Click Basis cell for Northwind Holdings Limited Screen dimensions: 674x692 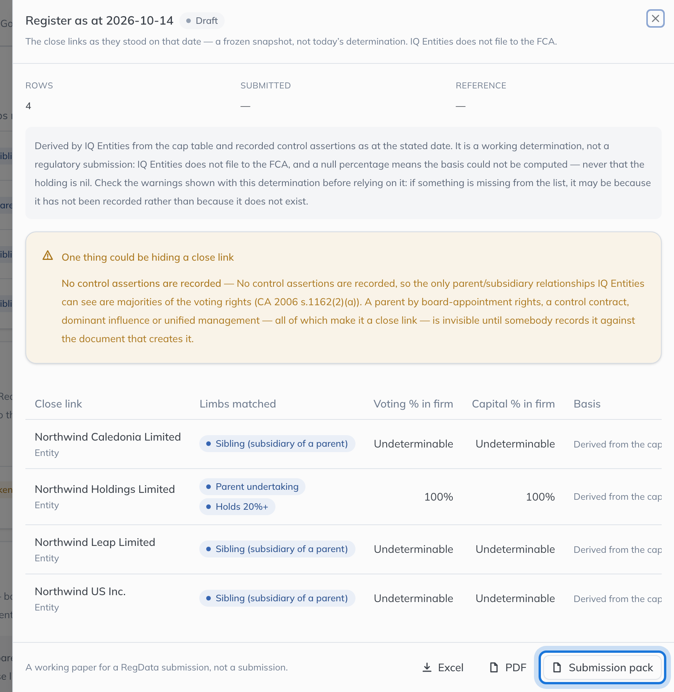tap(617, 497)
